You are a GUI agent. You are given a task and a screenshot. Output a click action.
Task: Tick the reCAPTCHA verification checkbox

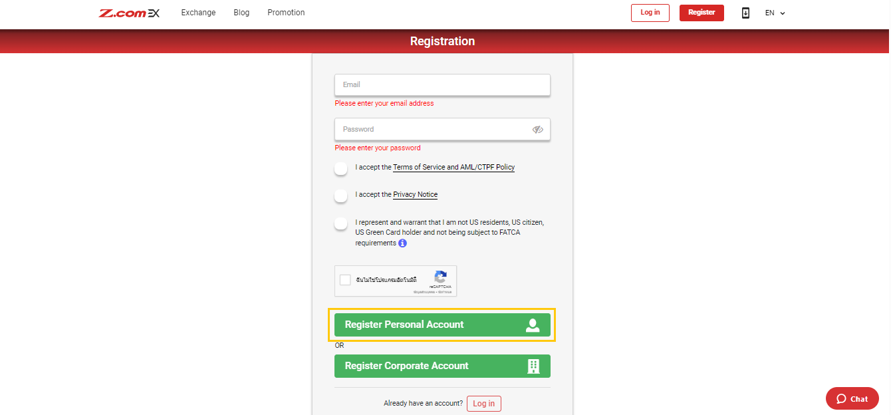pyautogui.click(x=345, y=279)
